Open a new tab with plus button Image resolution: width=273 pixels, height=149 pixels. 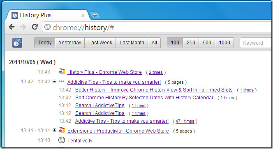(95, 15)
